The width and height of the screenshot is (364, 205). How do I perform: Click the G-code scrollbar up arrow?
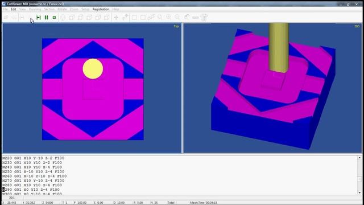pos(359,158)
